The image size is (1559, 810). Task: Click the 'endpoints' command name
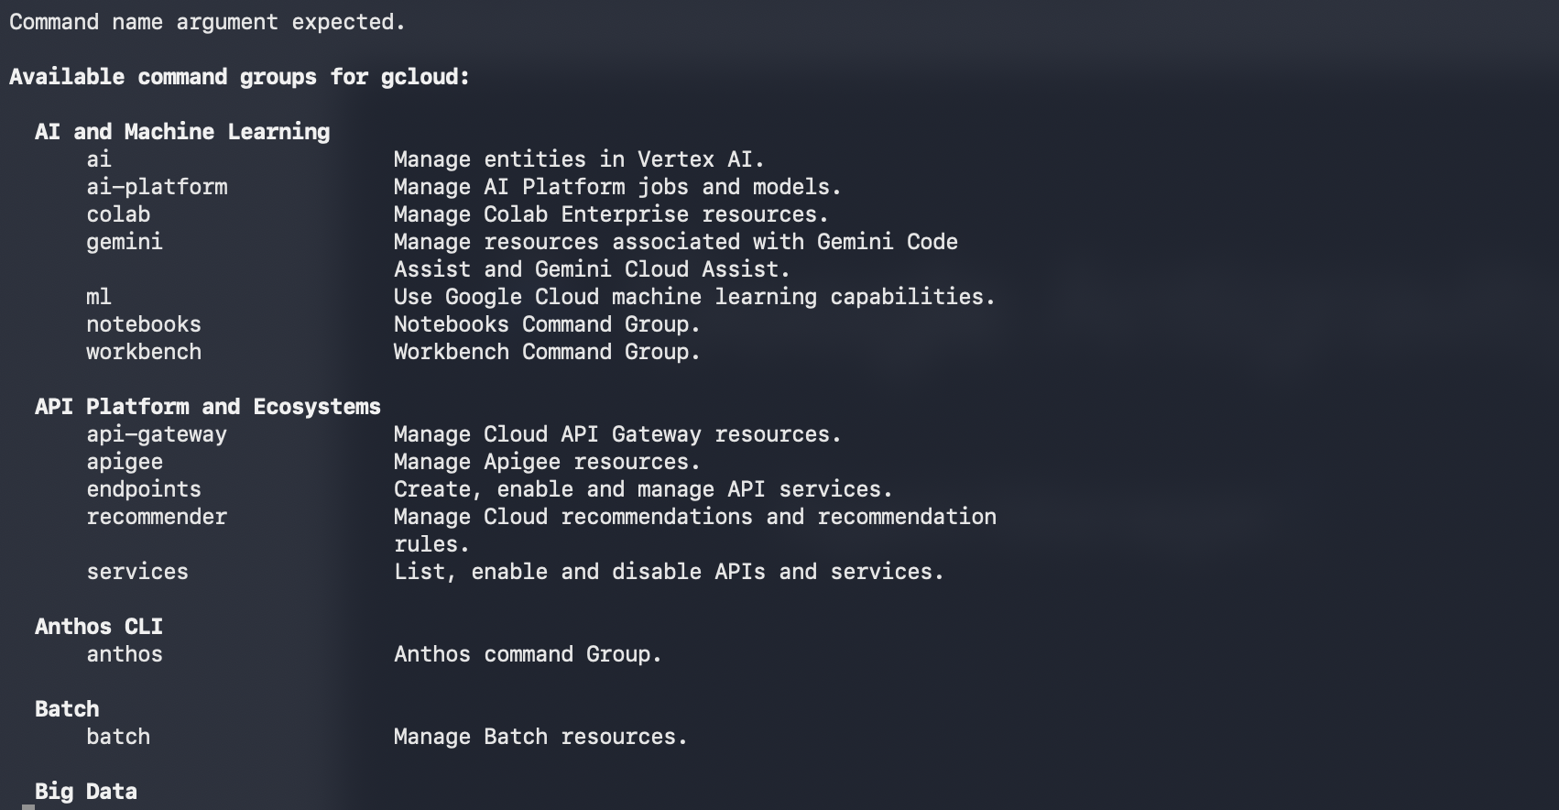(x=144, y=489)
